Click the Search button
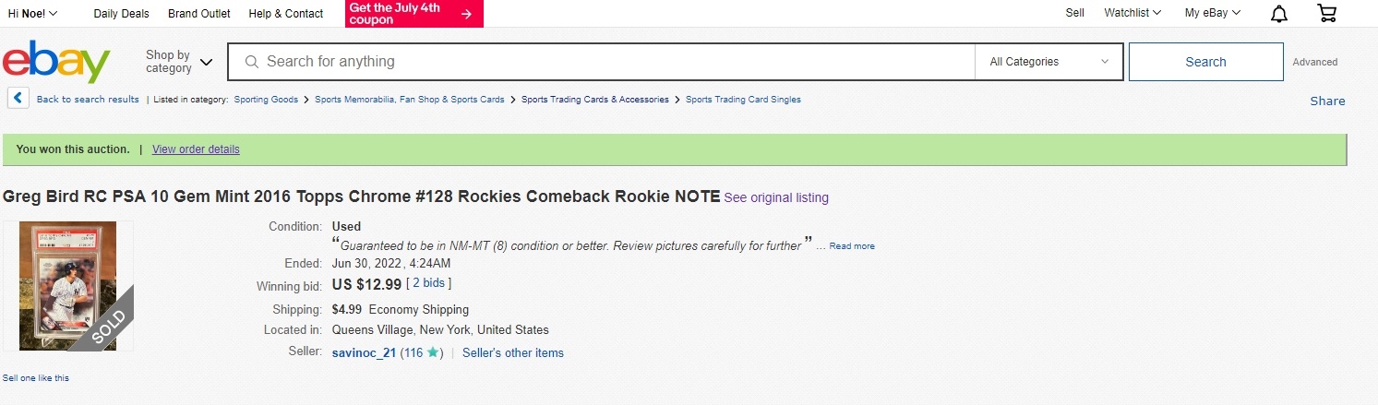1378x405 pixels. [1205, 62]
